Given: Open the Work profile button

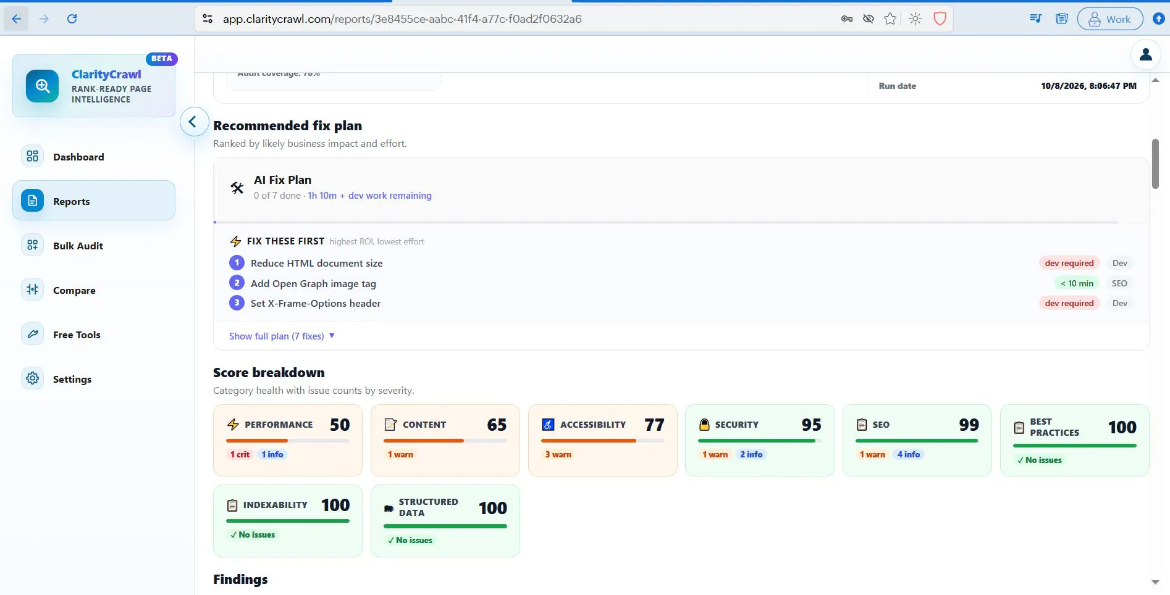Looking at the screenshot, I should (1110, 19).
